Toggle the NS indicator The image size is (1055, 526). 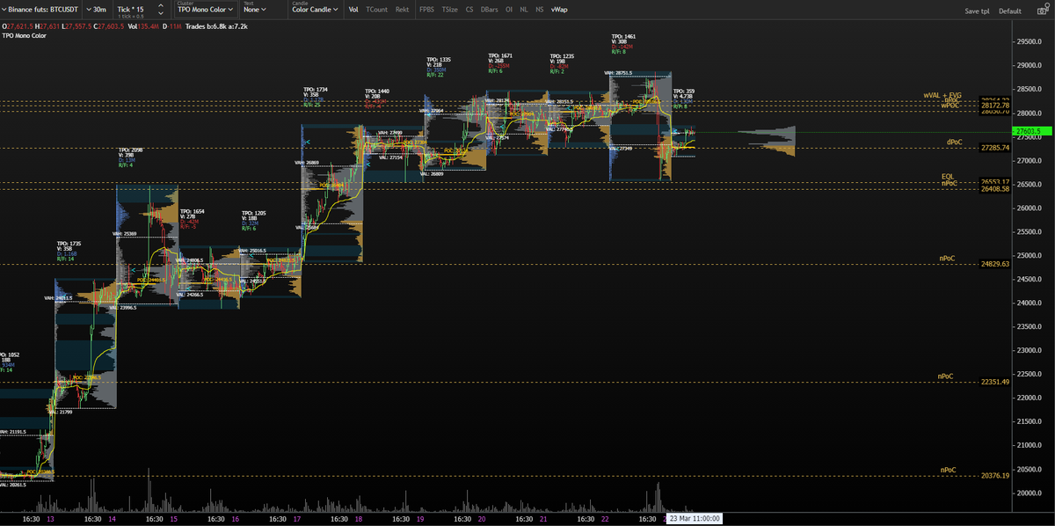539,10
